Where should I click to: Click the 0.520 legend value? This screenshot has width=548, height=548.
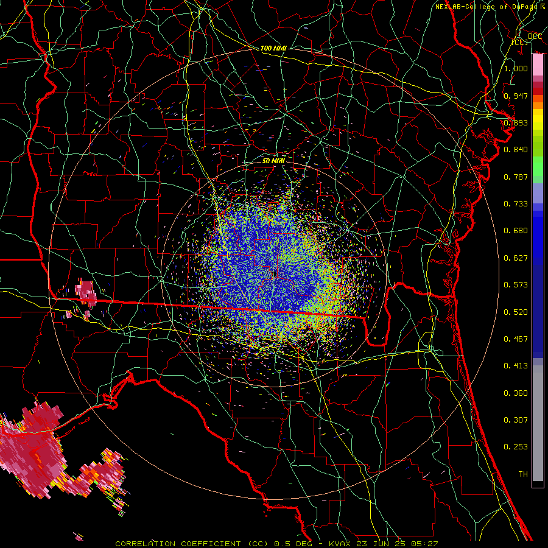(x=516, y=312)
